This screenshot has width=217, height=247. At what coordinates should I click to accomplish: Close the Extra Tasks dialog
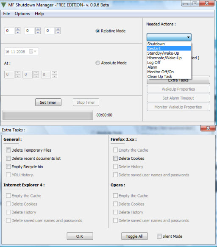click(x=208, y=128)
